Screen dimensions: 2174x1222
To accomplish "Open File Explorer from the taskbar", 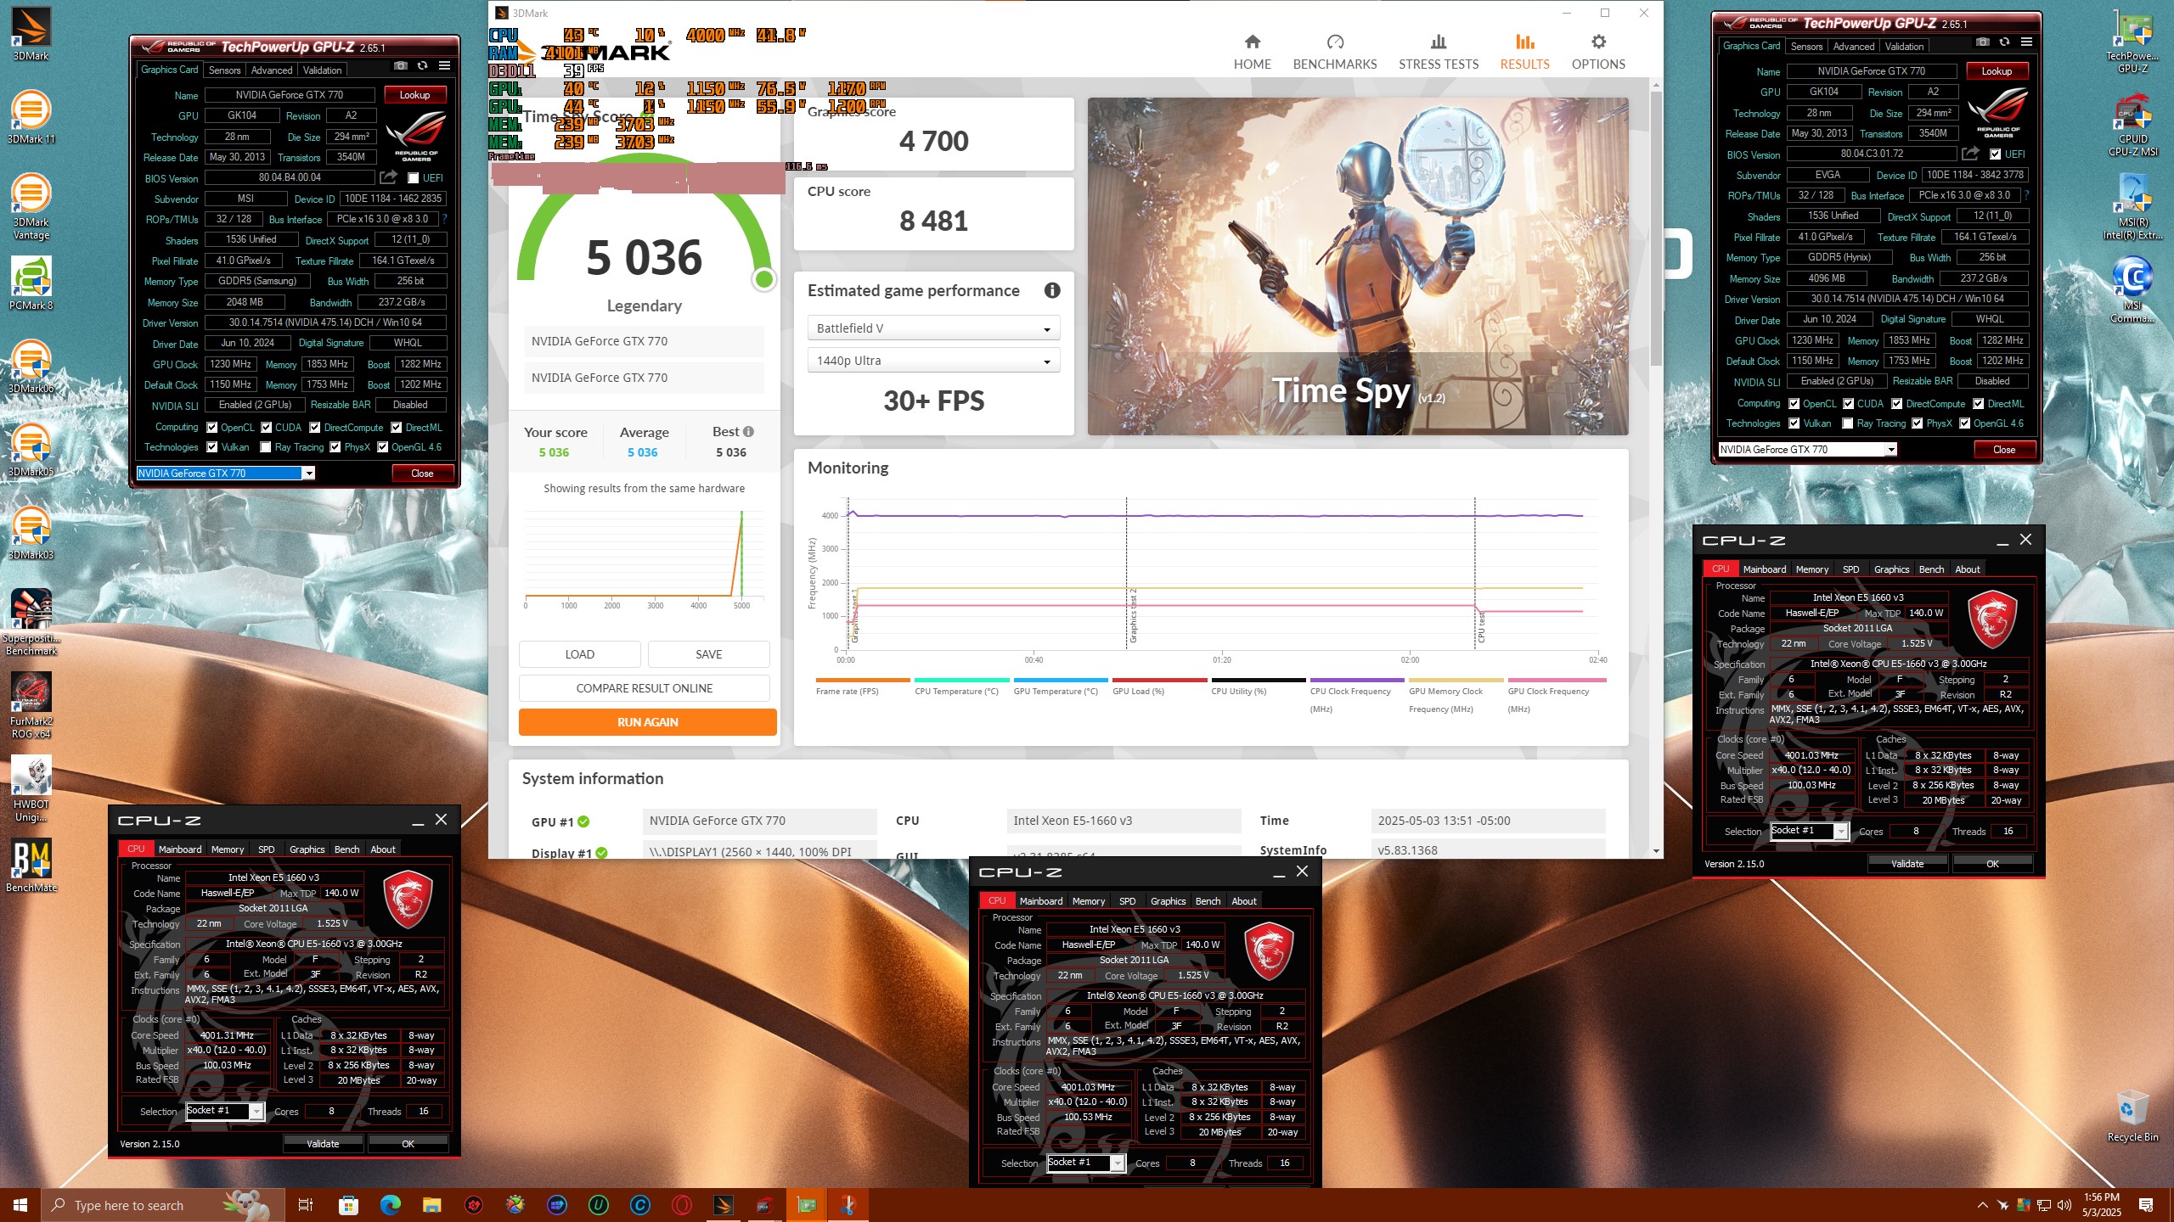I will 431,1205.
